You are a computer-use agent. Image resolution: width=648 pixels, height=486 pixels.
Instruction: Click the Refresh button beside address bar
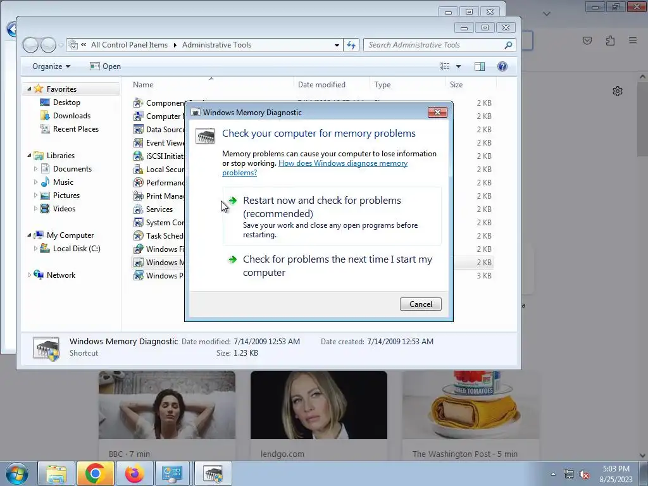[x=351, y=45]
